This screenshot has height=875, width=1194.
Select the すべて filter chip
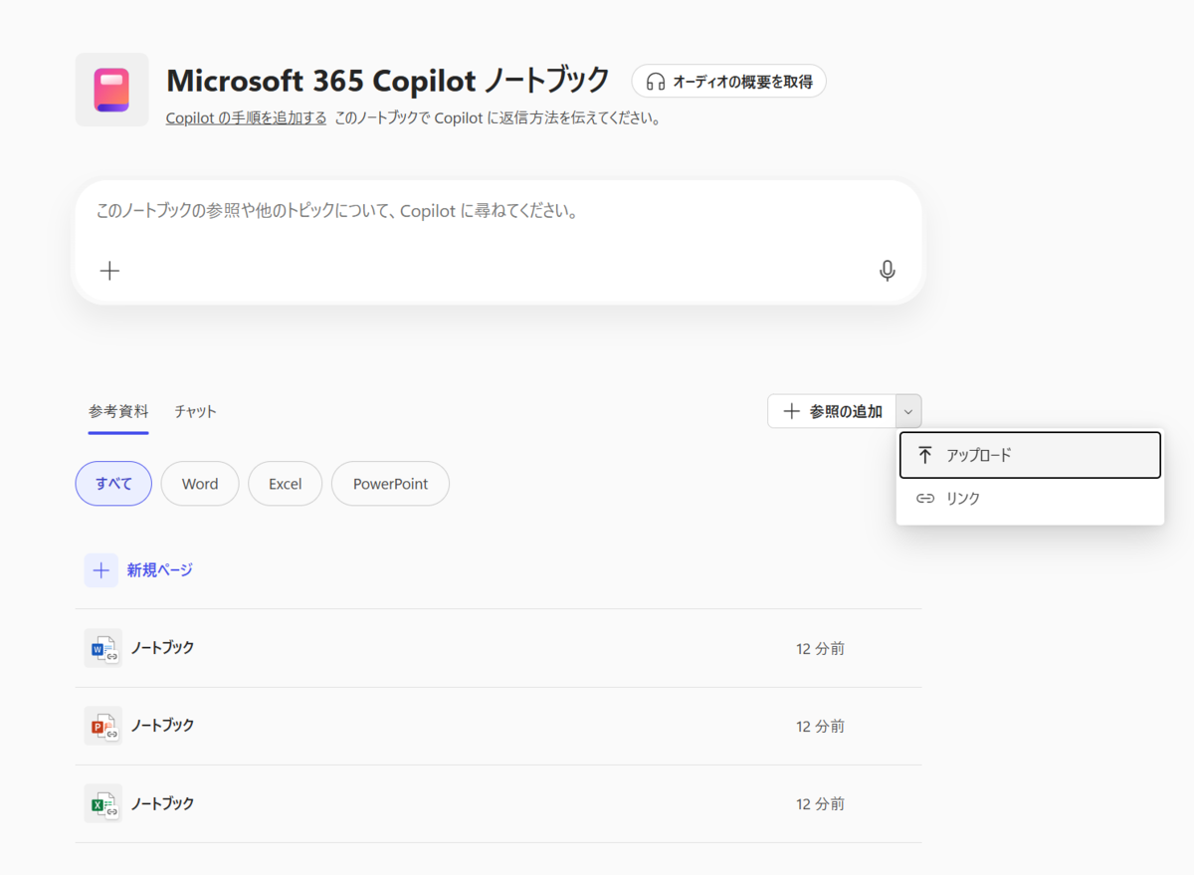[113, 484]
